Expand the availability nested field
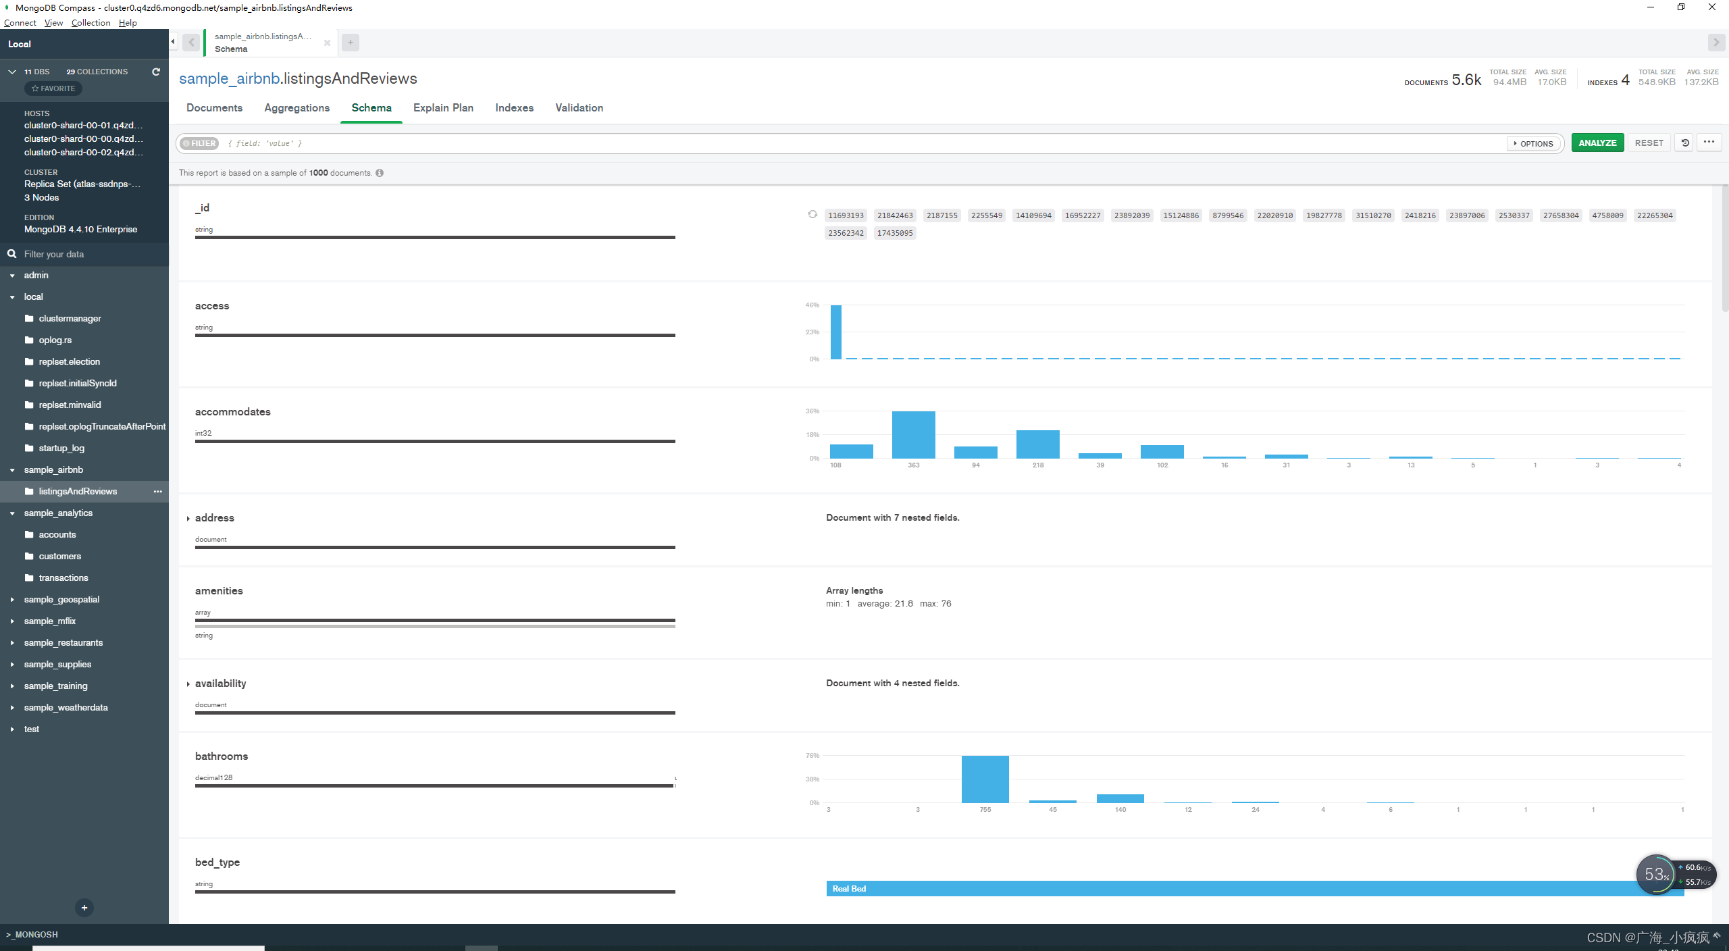 188,684
